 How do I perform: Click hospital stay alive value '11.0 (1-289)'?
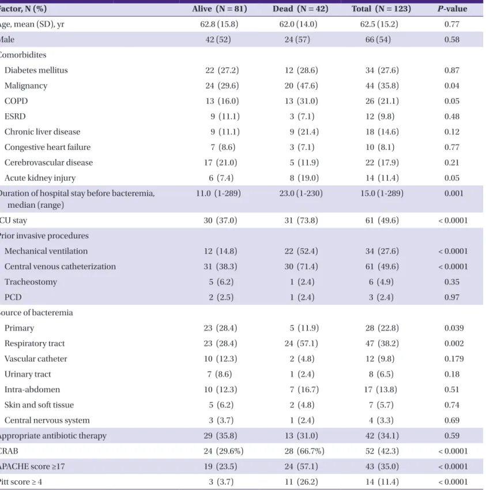pyautogui.click(x=218, y=193)
